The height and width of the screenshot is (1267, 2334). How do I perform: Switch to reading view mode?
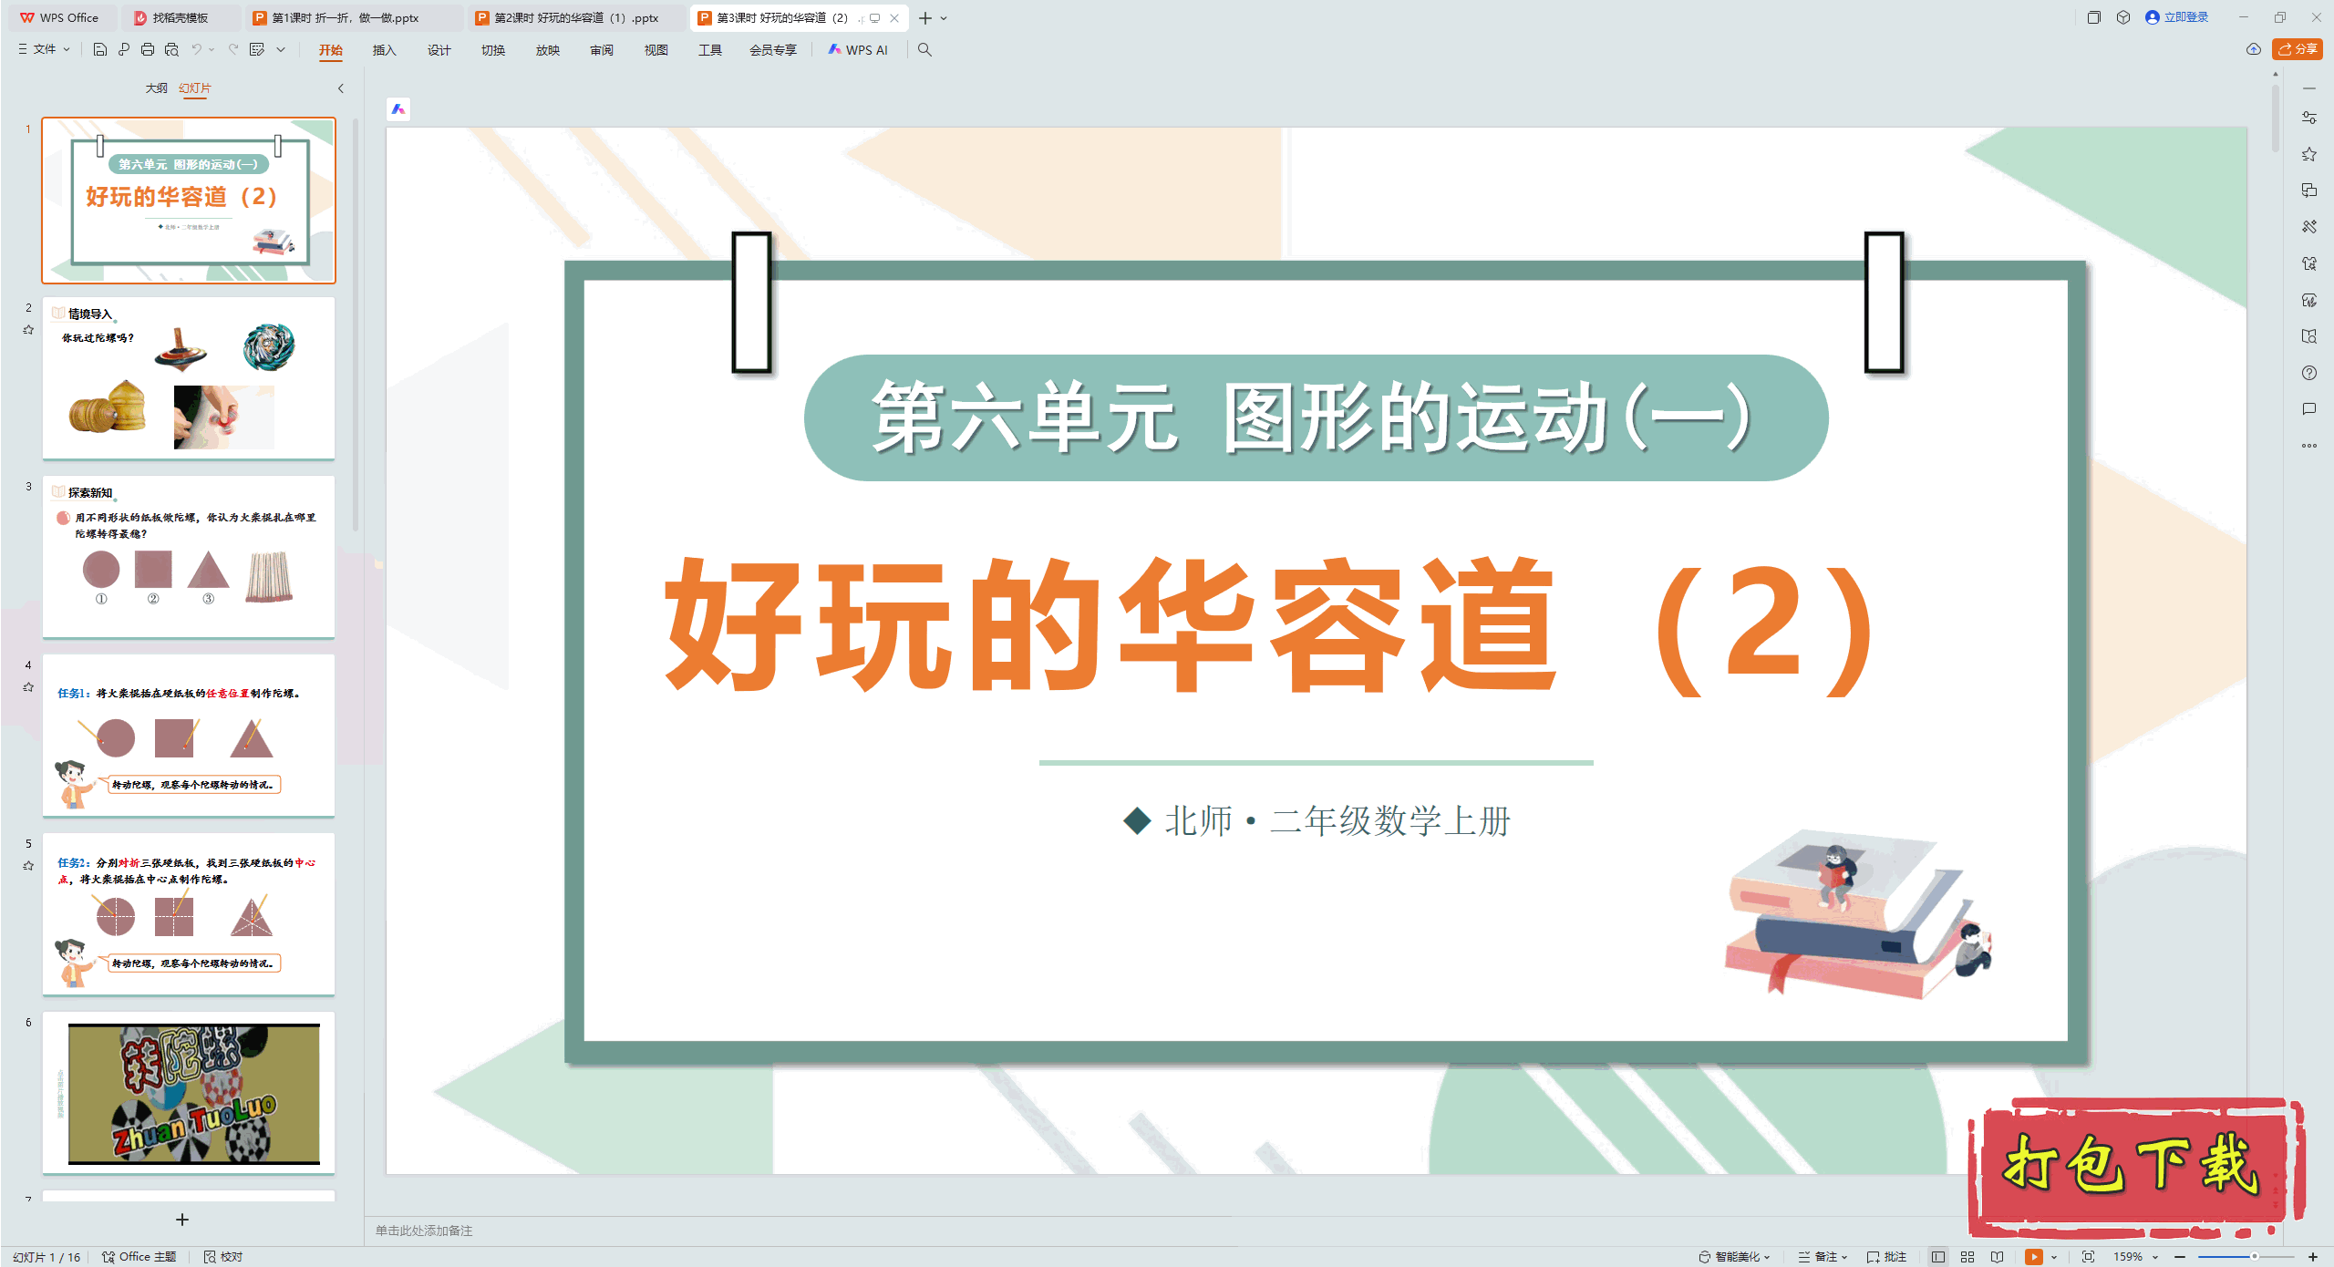pyautogui.click(x=1998, y=1257)
